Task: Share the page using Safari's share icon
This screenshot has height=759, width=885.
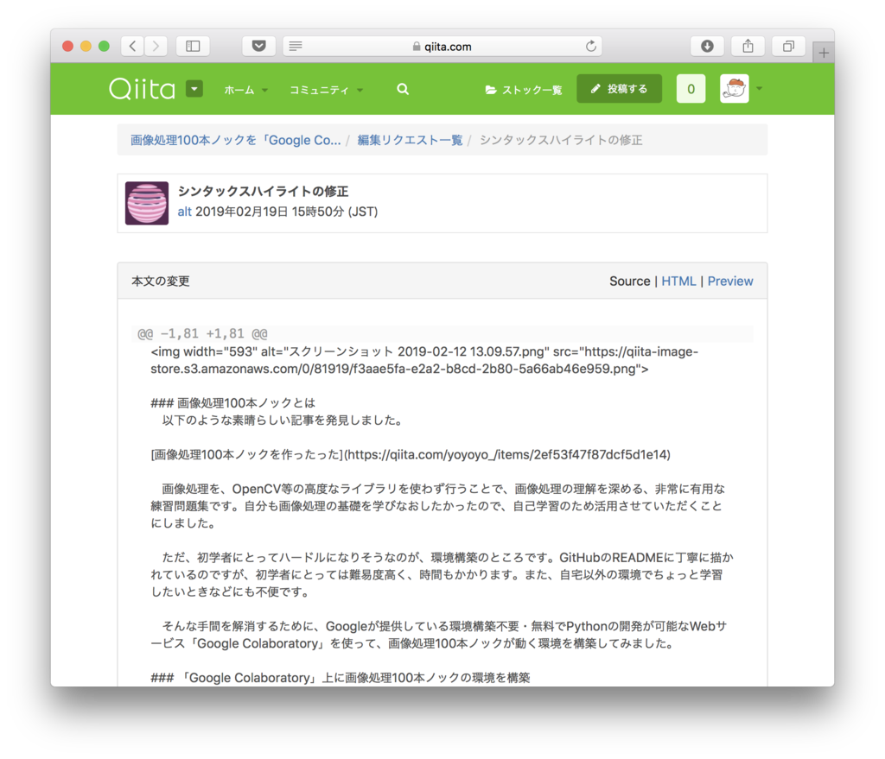Action: pyautogui.click(x=748, y=46)
